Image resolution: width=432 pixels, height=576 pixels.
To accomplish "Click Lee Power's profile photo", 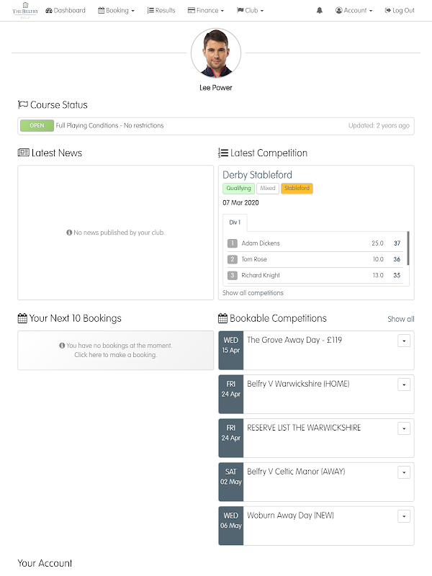I will coord(216,55).
